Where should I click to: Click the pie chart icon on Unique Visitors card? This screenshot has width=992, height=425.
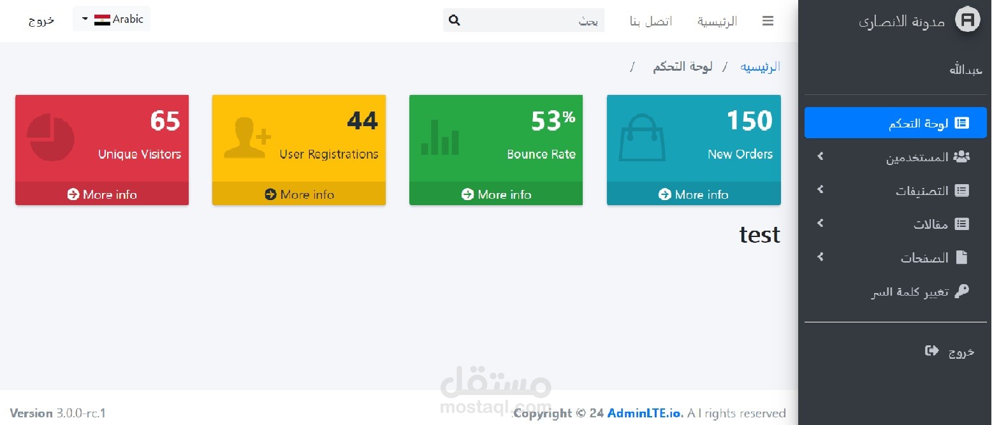tap(50, 138)
